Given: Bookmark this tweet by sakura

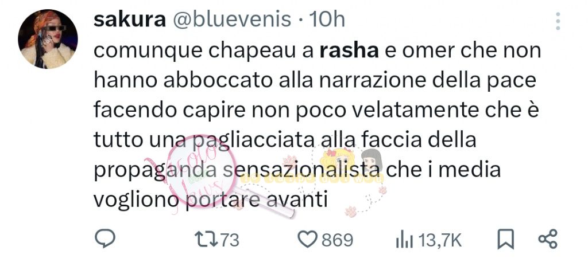Looking at the screenshot, I should [x=505, y=240].
